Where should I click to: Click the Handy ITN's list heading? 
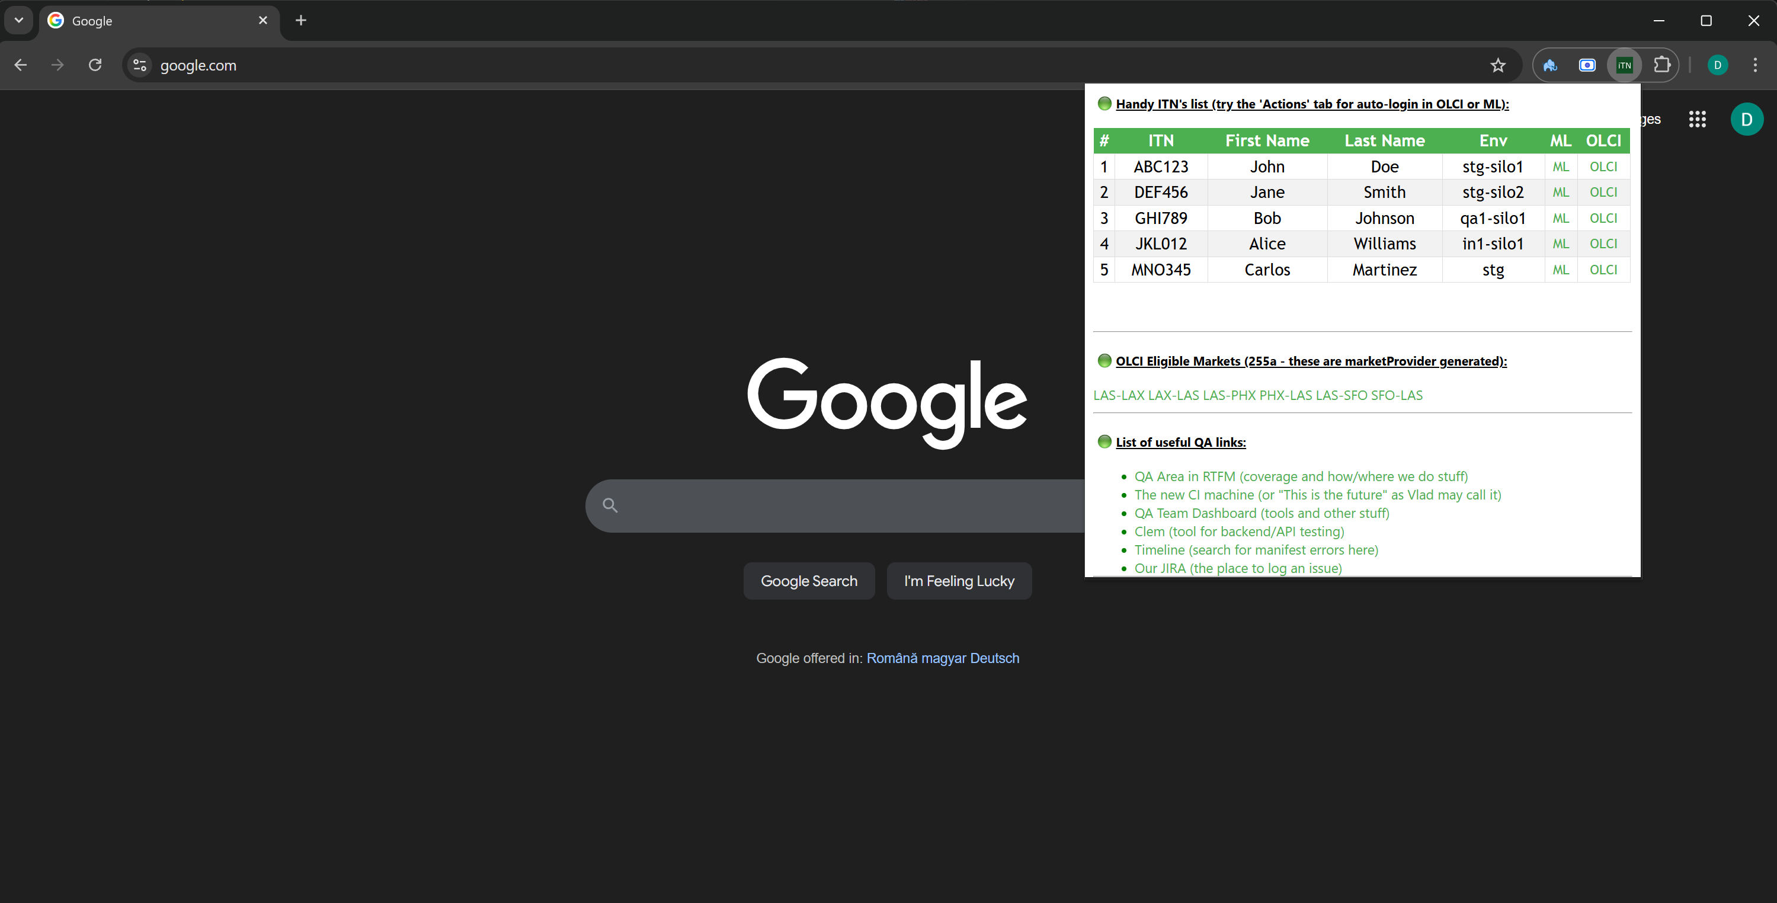click(x=1312, y=104)
